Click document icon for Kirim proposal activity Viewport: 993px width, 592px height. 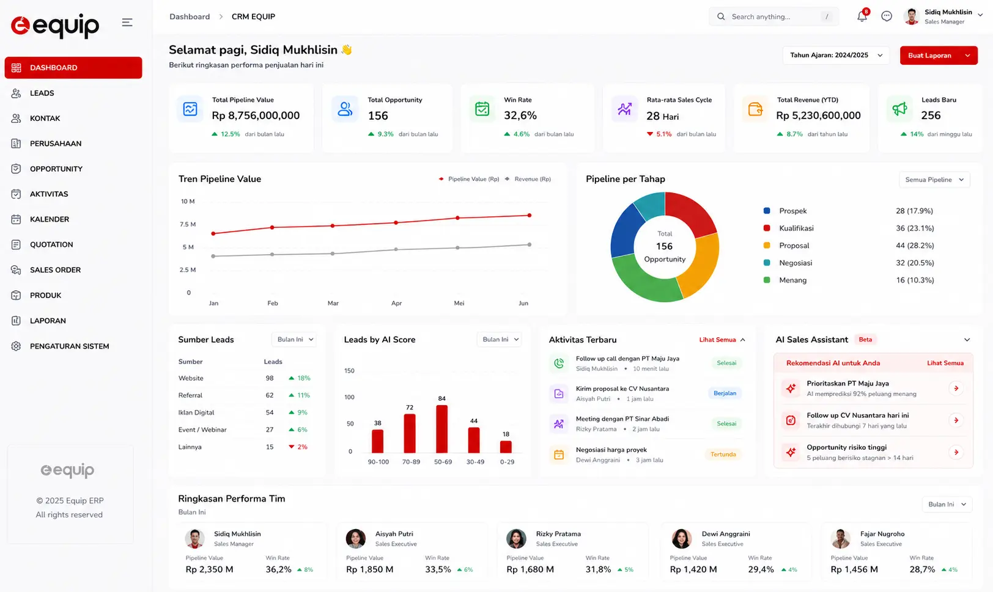[559, 394]
